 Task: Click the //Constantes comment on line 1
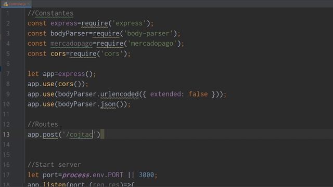point(50,13)
